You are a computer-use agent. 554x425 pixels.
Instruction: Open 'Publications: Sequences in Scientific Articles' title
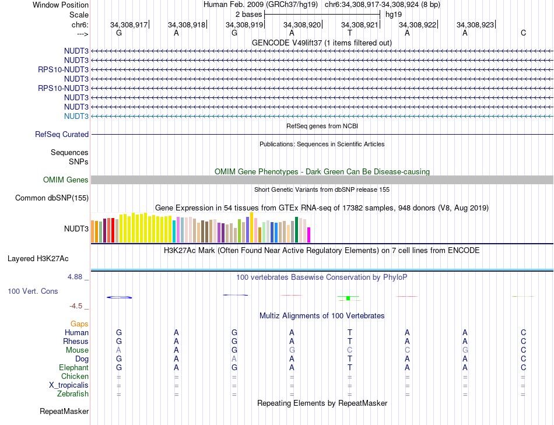click(x=322, y=144)
